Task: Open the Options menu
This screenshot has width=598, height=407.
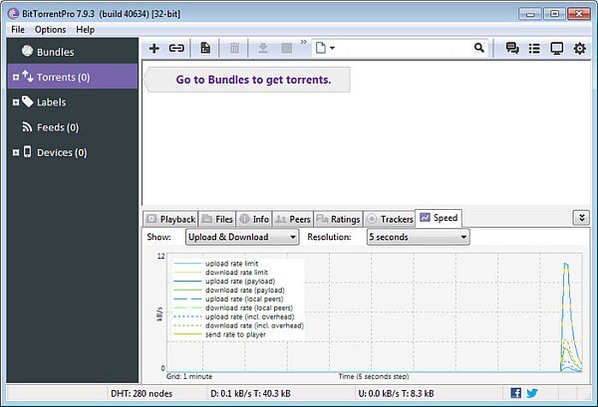Action: pyautogui.click(x=51, y=30)
